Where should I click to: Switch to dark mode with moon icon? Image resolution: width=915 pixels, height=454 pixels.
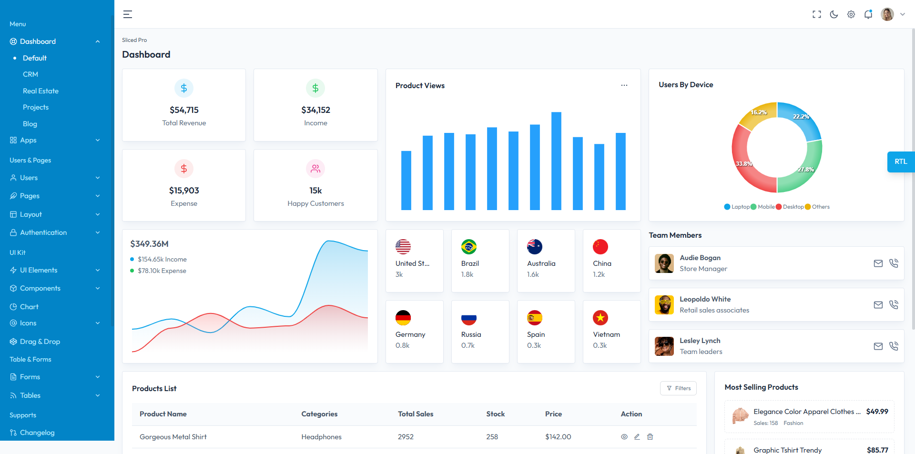[x=834, y=14]
